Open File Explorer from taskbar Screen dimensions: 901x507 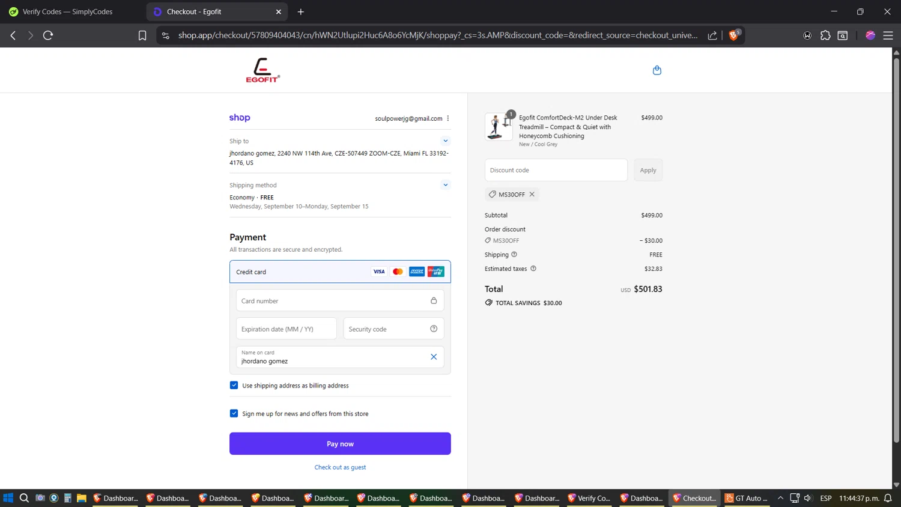pyautogui.click(x=82, y=498)
